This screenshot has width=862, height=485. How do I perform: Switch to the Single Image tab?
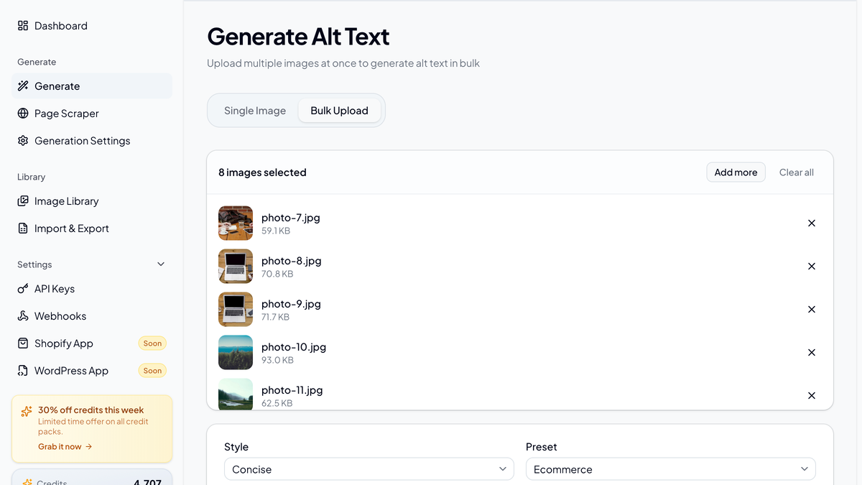[x=255, y=111]
